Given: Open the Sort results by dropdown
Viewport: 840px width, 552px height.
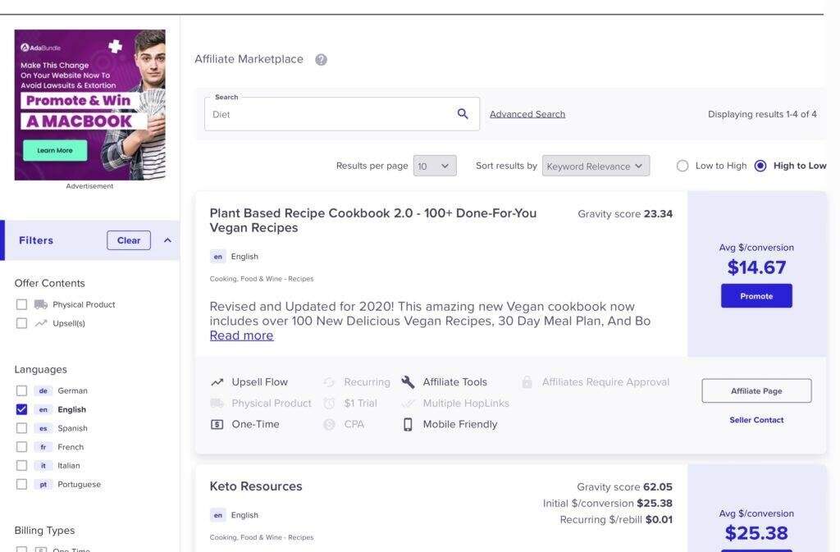Looking at the screenshot, I should 596,166.
